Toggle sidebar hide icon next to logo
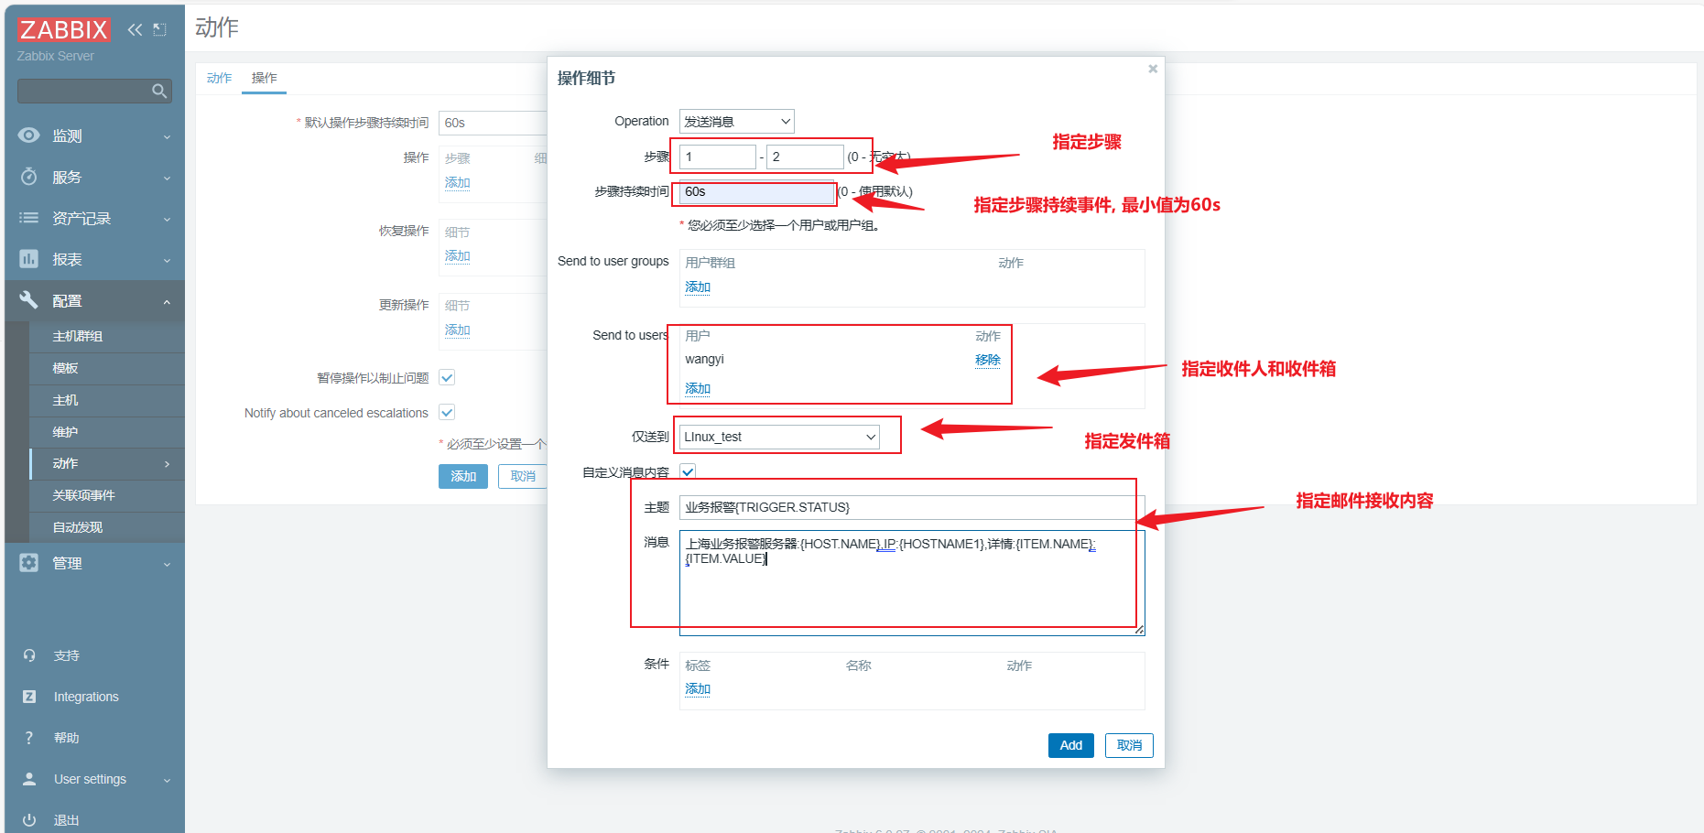1704x833 pixels. coord(159,29)
